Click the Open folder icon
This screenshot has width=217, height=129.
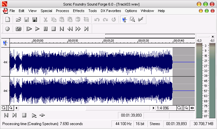point(18,20)
